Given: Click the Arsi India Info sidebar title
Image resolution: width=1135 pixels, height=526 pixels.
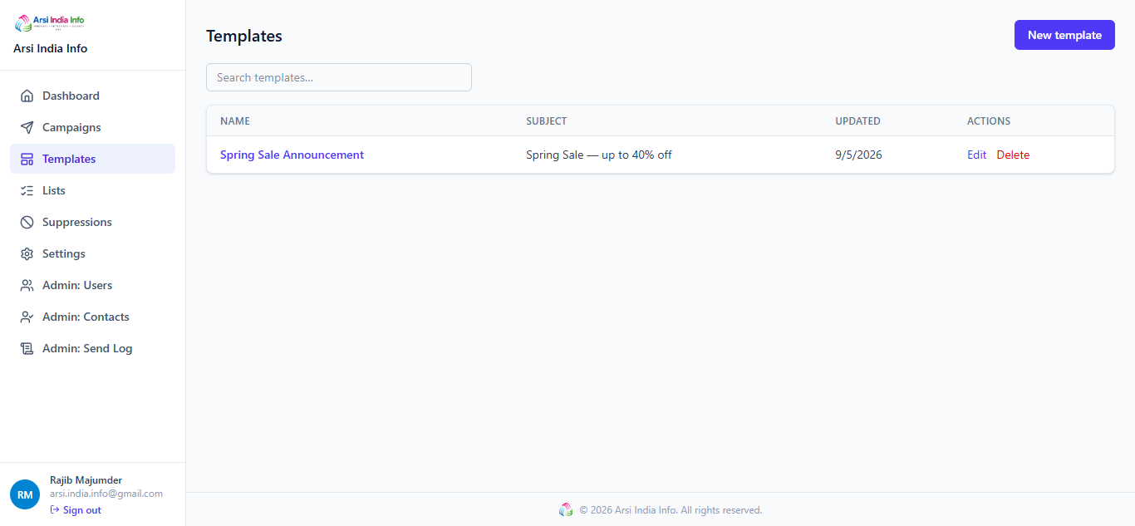Looking at the screenshot, I should click(50, 48).
